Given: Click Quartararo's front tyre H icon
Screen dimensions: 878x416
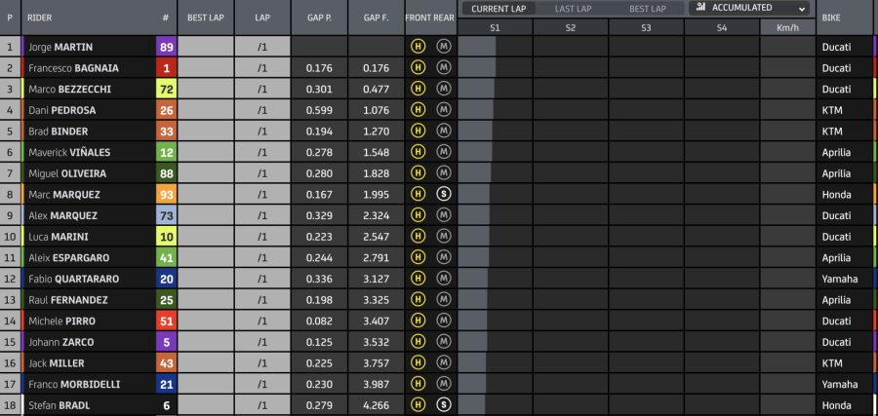Looking at the screenshot, I should [418, 279].
